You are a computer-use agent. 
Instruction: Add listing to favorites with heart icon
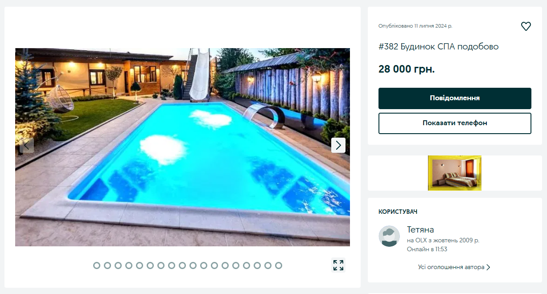click(526, 26)
